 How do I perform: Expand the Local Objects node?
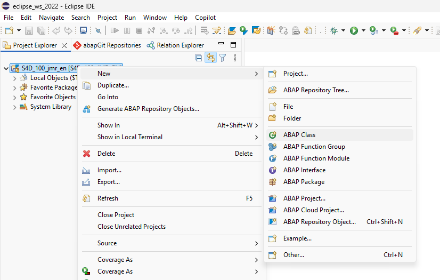pos(14,78)
